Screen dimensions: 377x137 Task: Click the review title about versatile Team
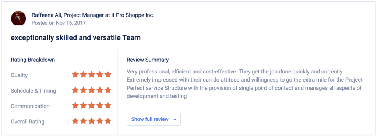(x=75, y=38)
